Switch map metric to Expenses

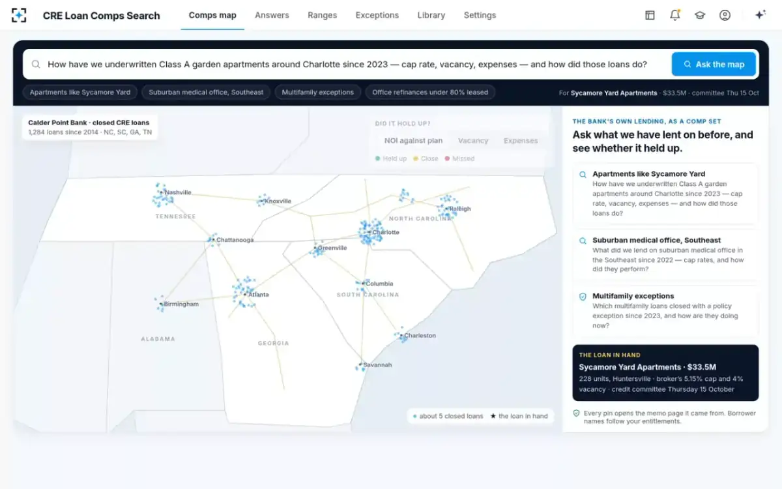(521, 141)
